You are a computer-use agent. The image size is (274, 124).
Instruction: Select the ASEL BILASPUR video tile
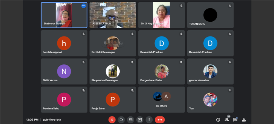(113, 15)
